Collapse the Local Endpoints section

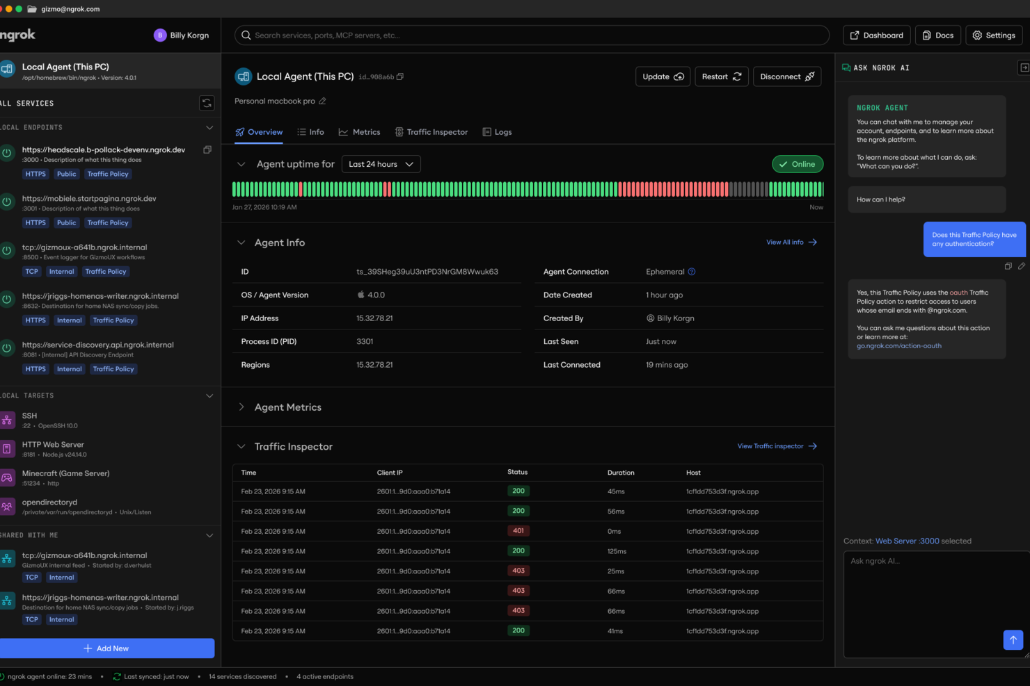pos(209,128)
